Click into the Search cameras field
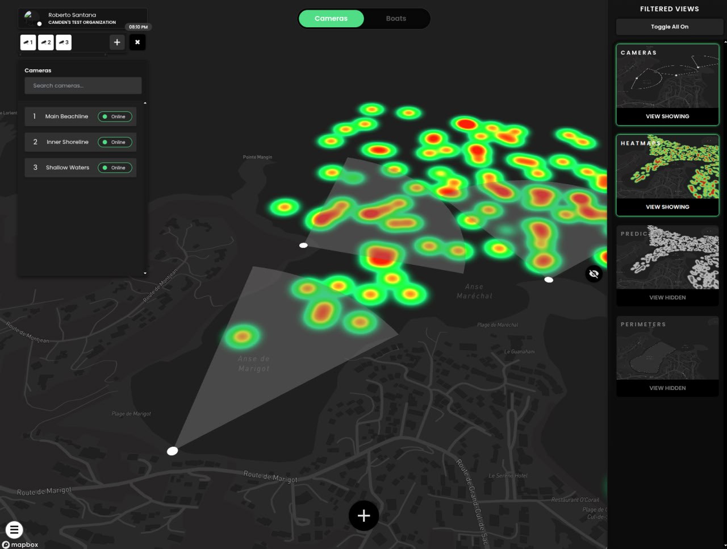This screenshot has width=727, height=549. tap(83, 86)
